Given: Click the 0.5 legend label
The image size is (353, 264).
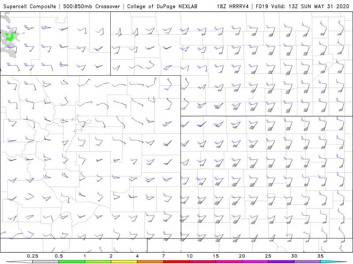Looking at the screenshot, I should (59, 256).
